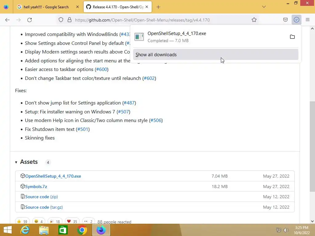
Task: Click the package icon beside Symbols.7z
Action: tap(22, 187)
